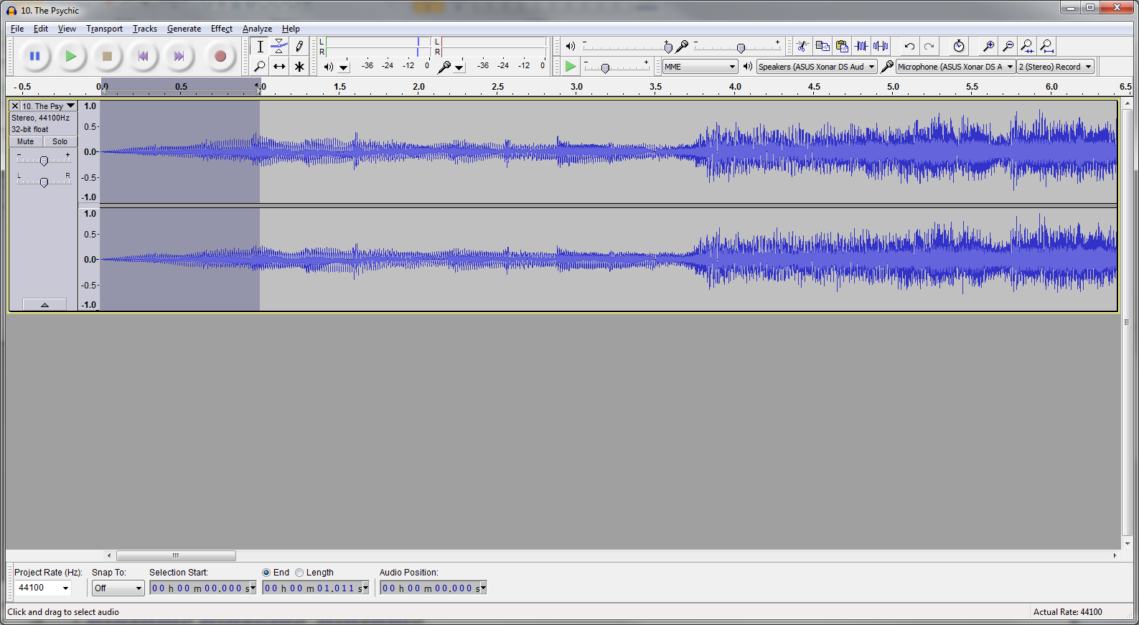Click the playback speed slider
This screenshot has width=1139, height=625.
[617, 67]
